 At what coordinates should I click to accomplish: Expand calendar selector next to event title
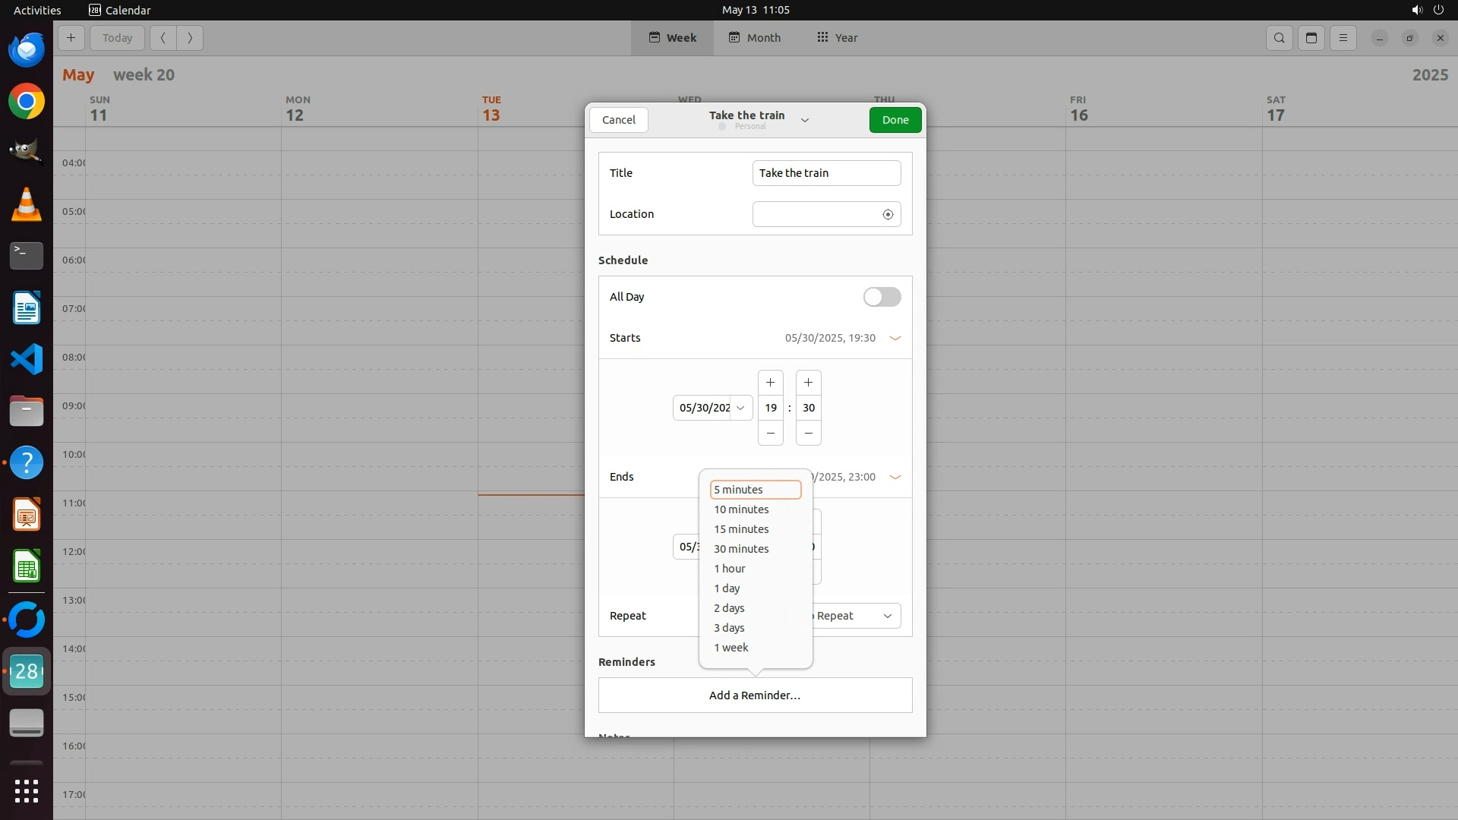pos(805,120)
